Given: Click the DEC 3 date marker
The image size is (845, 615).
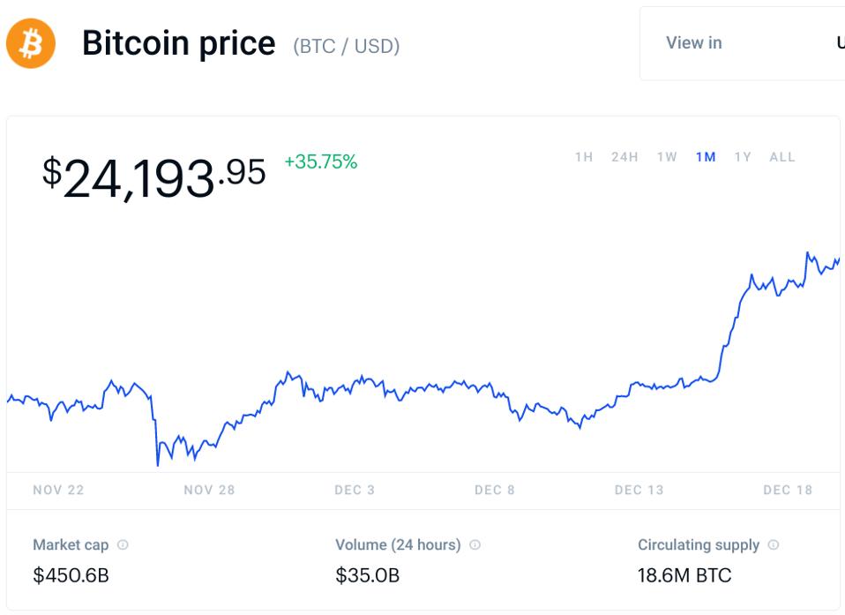Looking at the screenshot, I should (x=355, y=490).
